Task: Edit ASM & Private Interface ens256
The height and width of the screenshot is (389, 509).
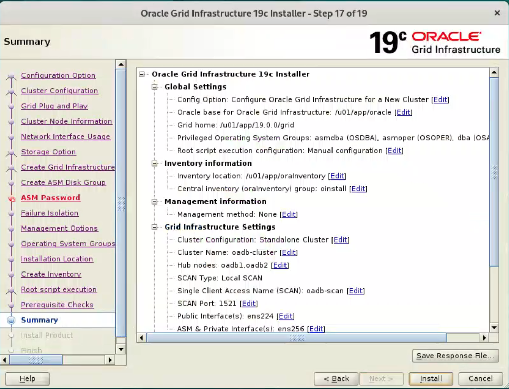Action: point(316,329)
